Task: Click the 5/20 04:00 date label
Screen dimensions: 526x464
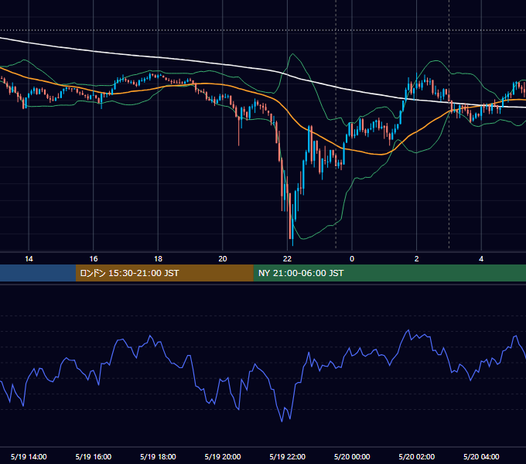Action: click(481, 456)
